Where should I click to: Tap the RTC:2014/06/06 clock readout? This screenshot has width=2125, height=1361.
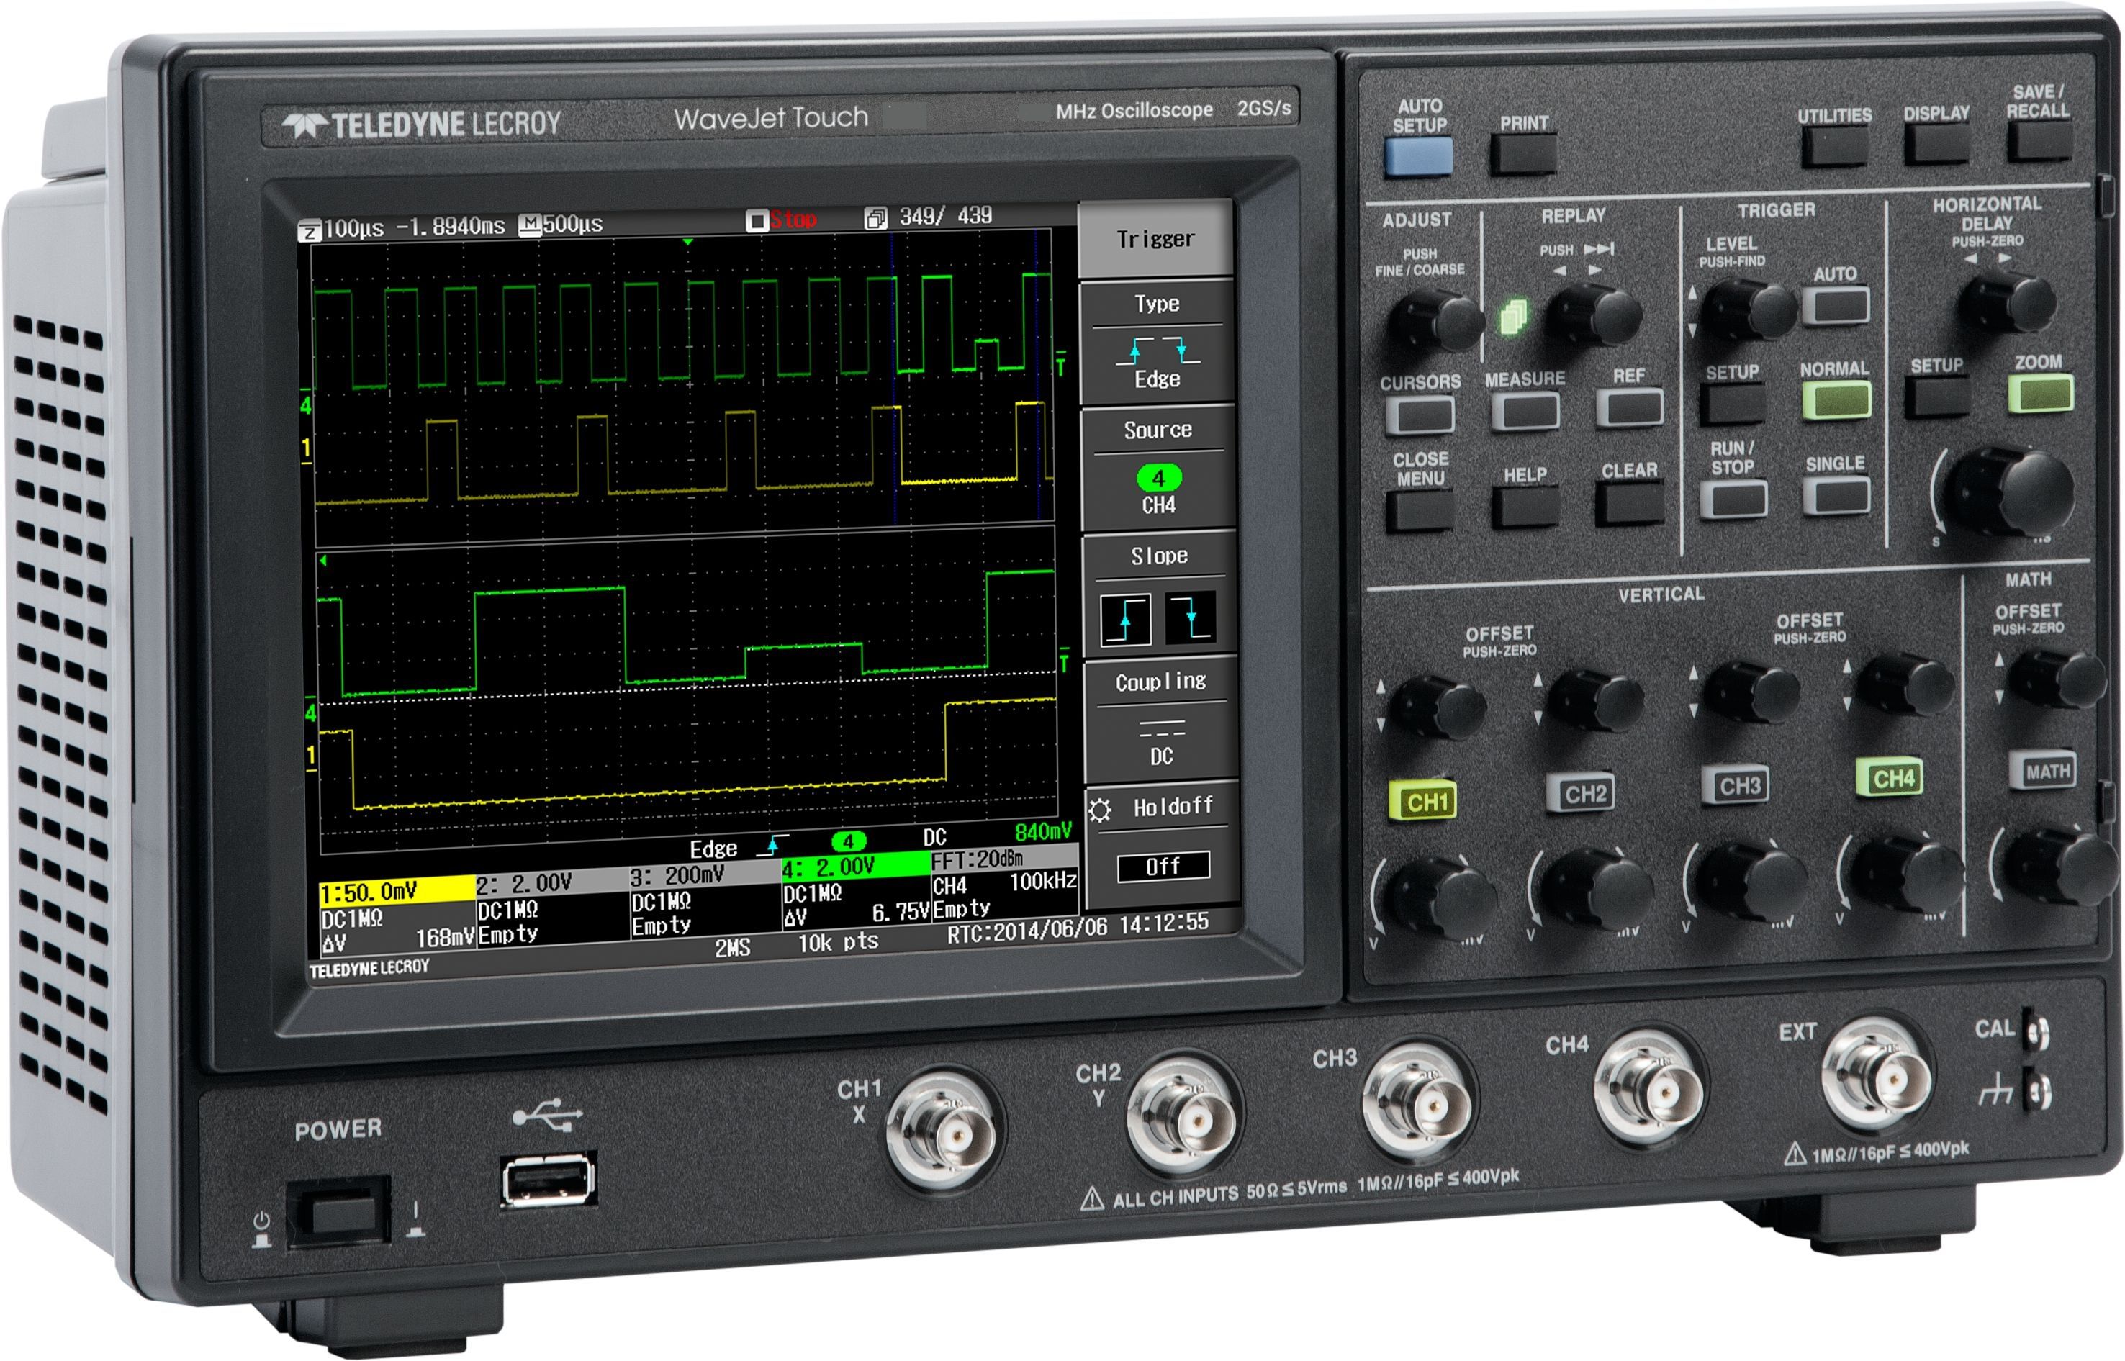point(1078,927)
